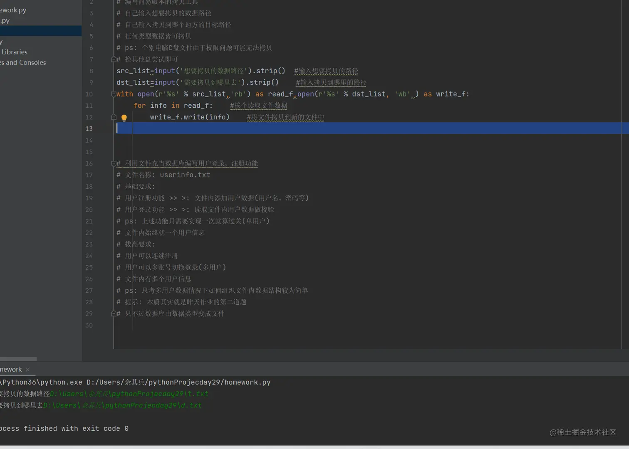This screenshot has width=629, height=449.
Task: Click the '#将文件拷贝到新的文件中' inline comment
Action: coord(285,117)
